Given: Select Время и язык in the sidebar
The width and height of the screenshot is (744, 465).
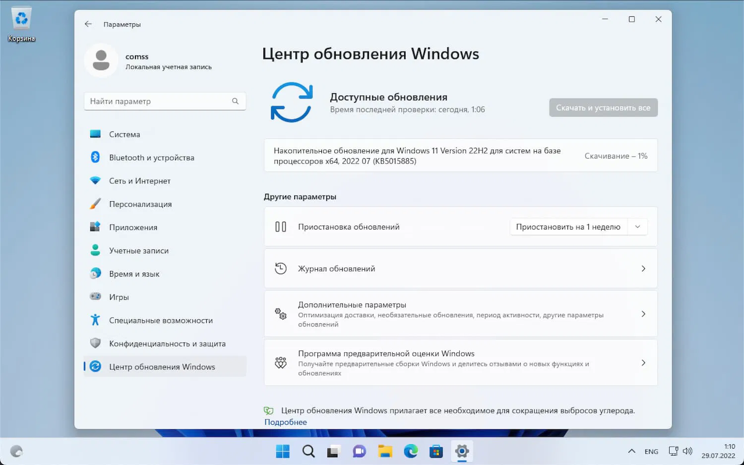Looking at the screenshot, I should (134, 273).
